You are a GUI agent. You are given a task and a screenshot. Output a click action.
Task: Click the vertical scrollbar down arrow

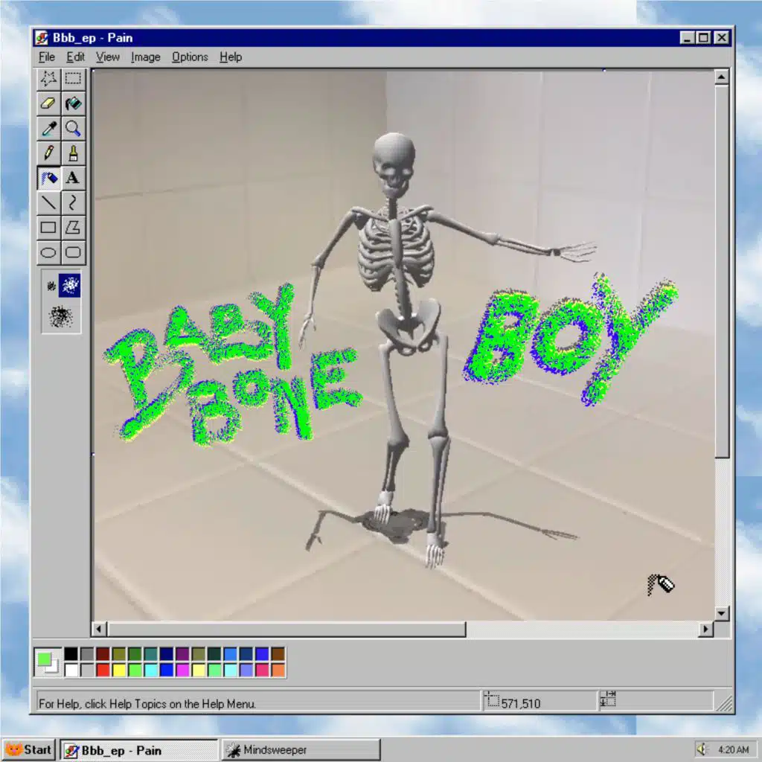[721, 613]
